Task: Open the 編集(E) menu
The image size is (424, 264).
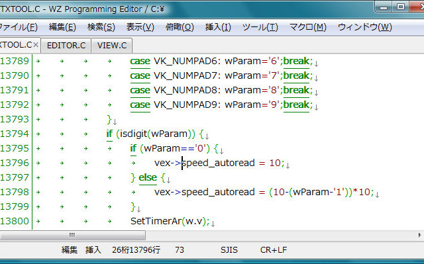Action: [62, 27]
